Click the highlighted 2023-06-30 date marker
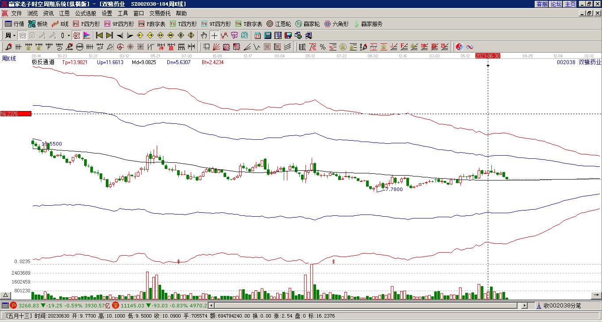The width and height of the screenshot is (602, 322). pyautogui.click(x=488, y=56)
